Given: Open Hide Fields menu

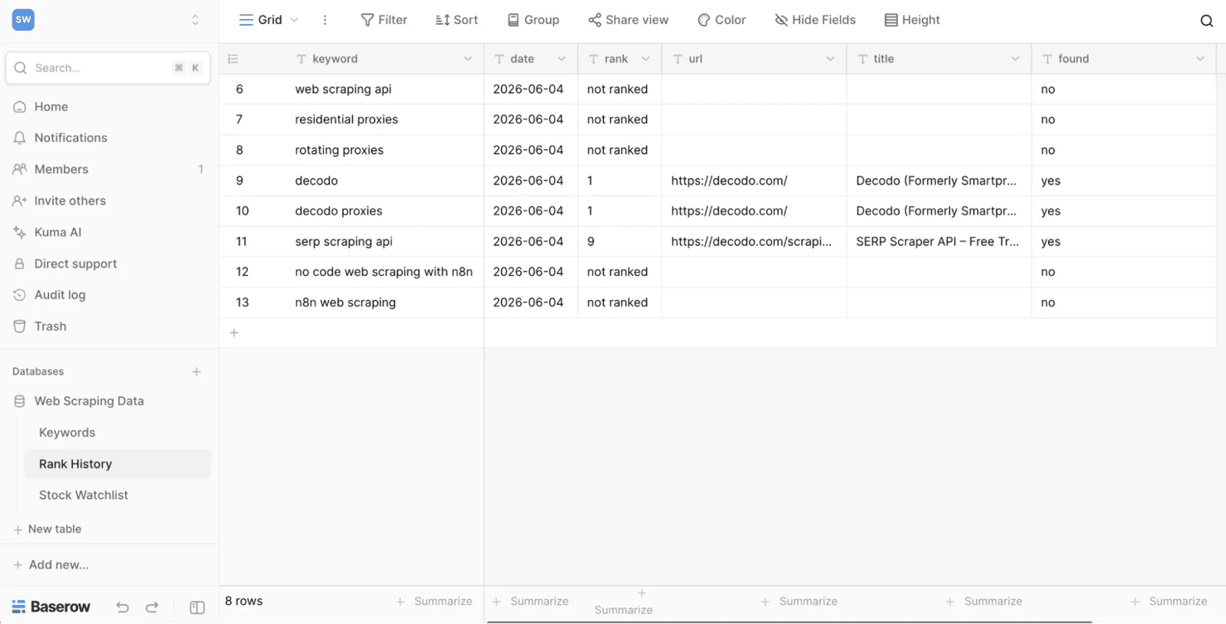Looking at the screenshot, I should click(815, 20).
